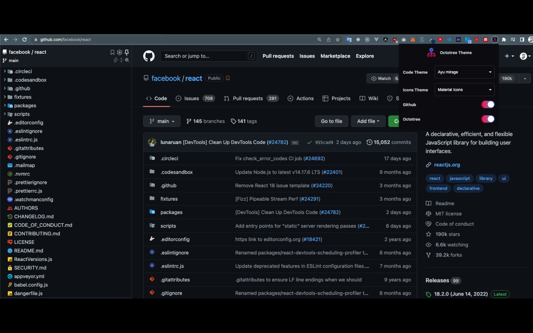The height and width of the screenshot is (333, 533).
Task: Click the Octotree bookmark icon
Action: (112, 52)
